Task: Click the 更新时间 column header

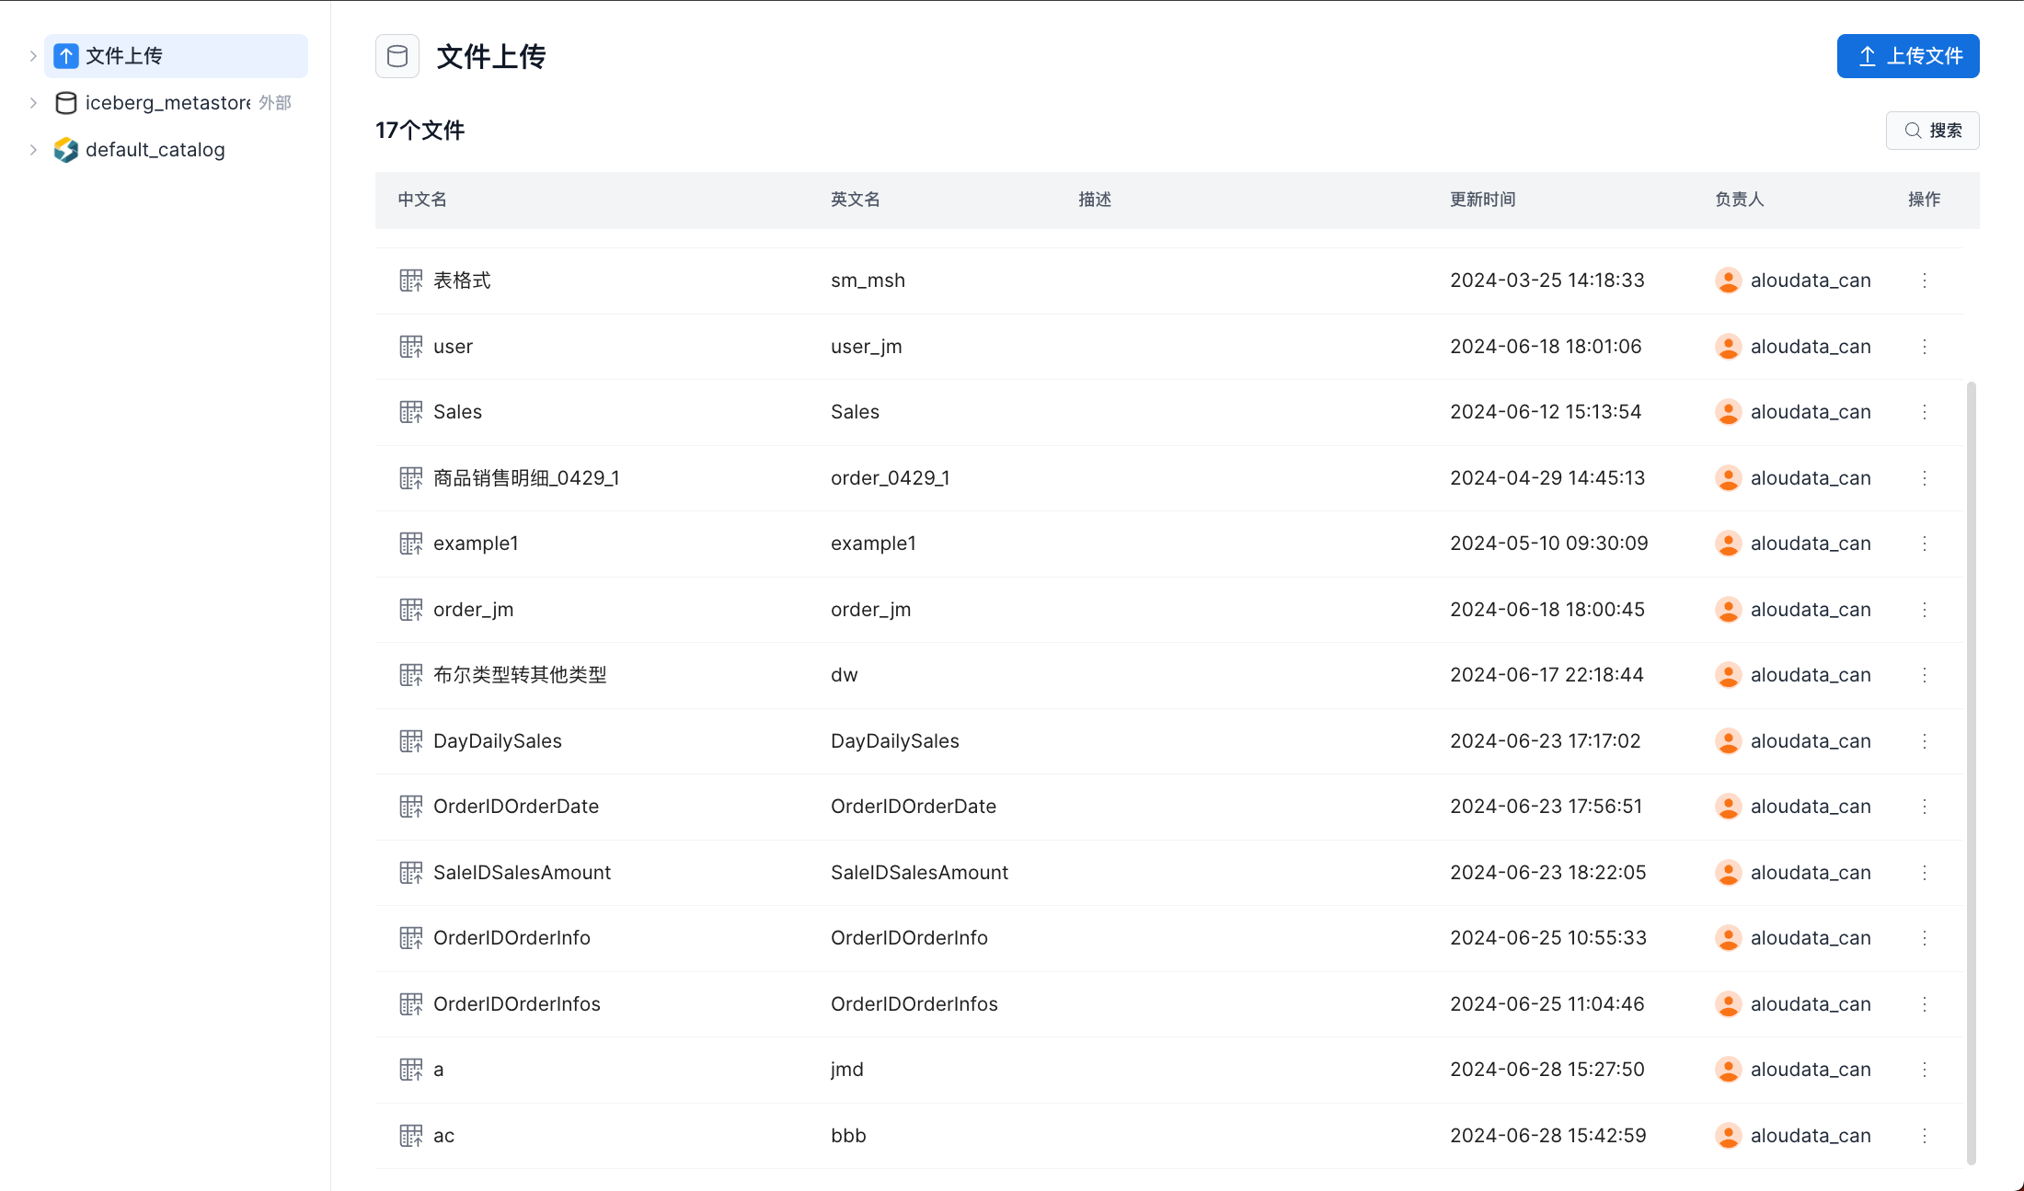Action: point(1482,200)
